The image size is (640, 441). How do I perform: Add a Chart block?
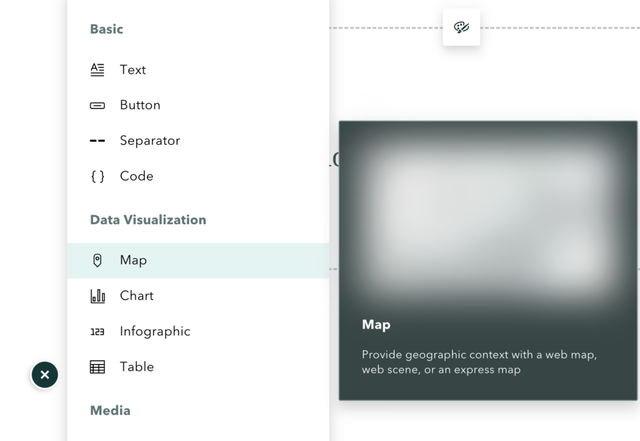pyautogui.click(x=198, y=295)
